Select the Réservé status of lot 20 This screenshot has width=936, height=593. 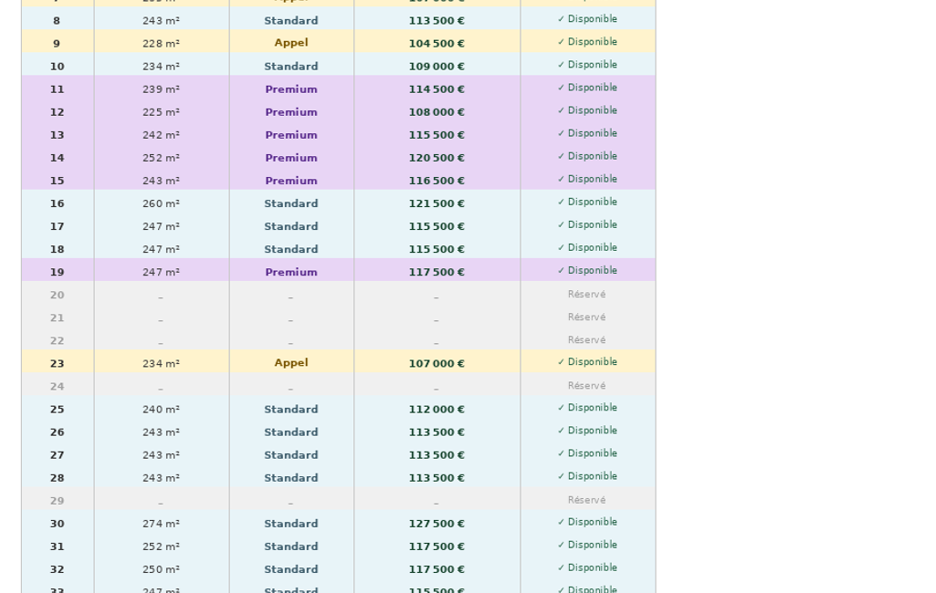[x=587, y=294]
